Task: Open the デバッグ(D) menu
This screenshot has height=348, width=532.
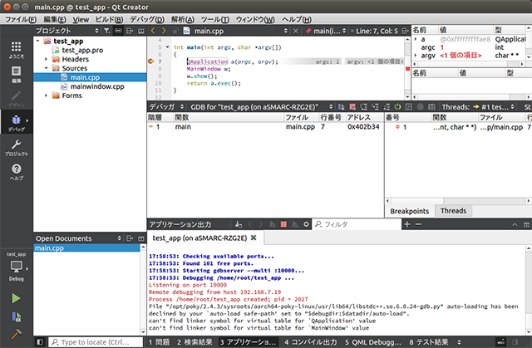Action: (x=147, y=19)
